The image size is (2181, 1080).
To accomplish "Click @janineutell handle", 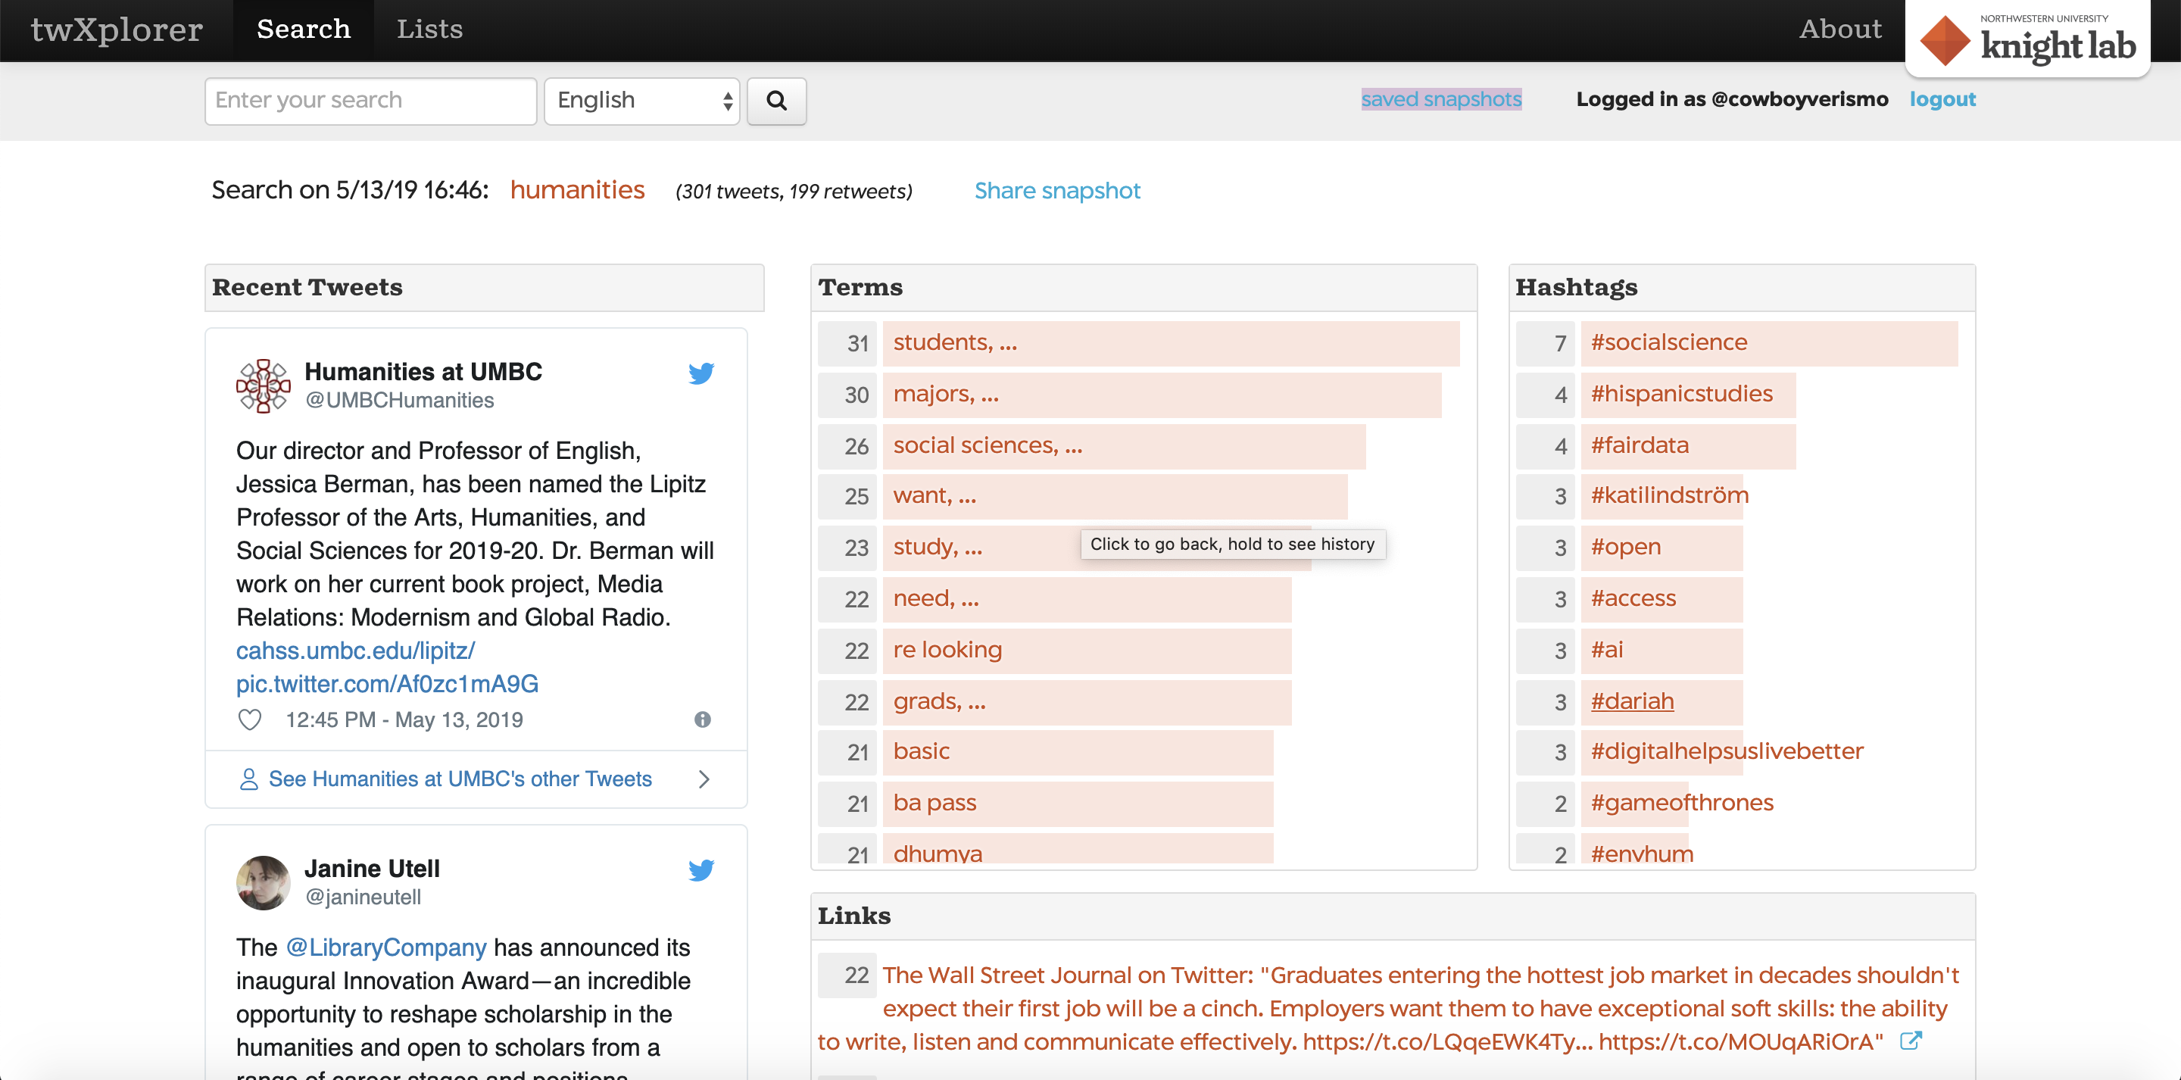I will point(363,897).
